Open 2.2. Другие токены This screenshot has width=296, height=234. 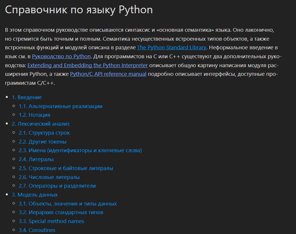tap(42, 141)
